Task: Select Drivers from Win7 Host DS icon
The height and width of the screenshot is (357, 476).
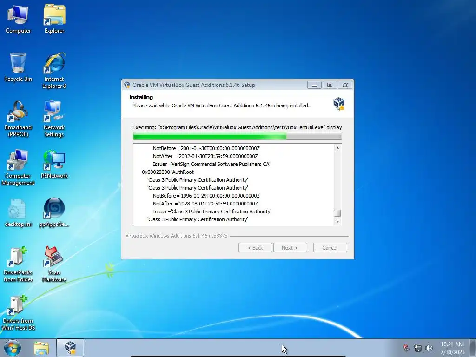Action: (18, 313)
